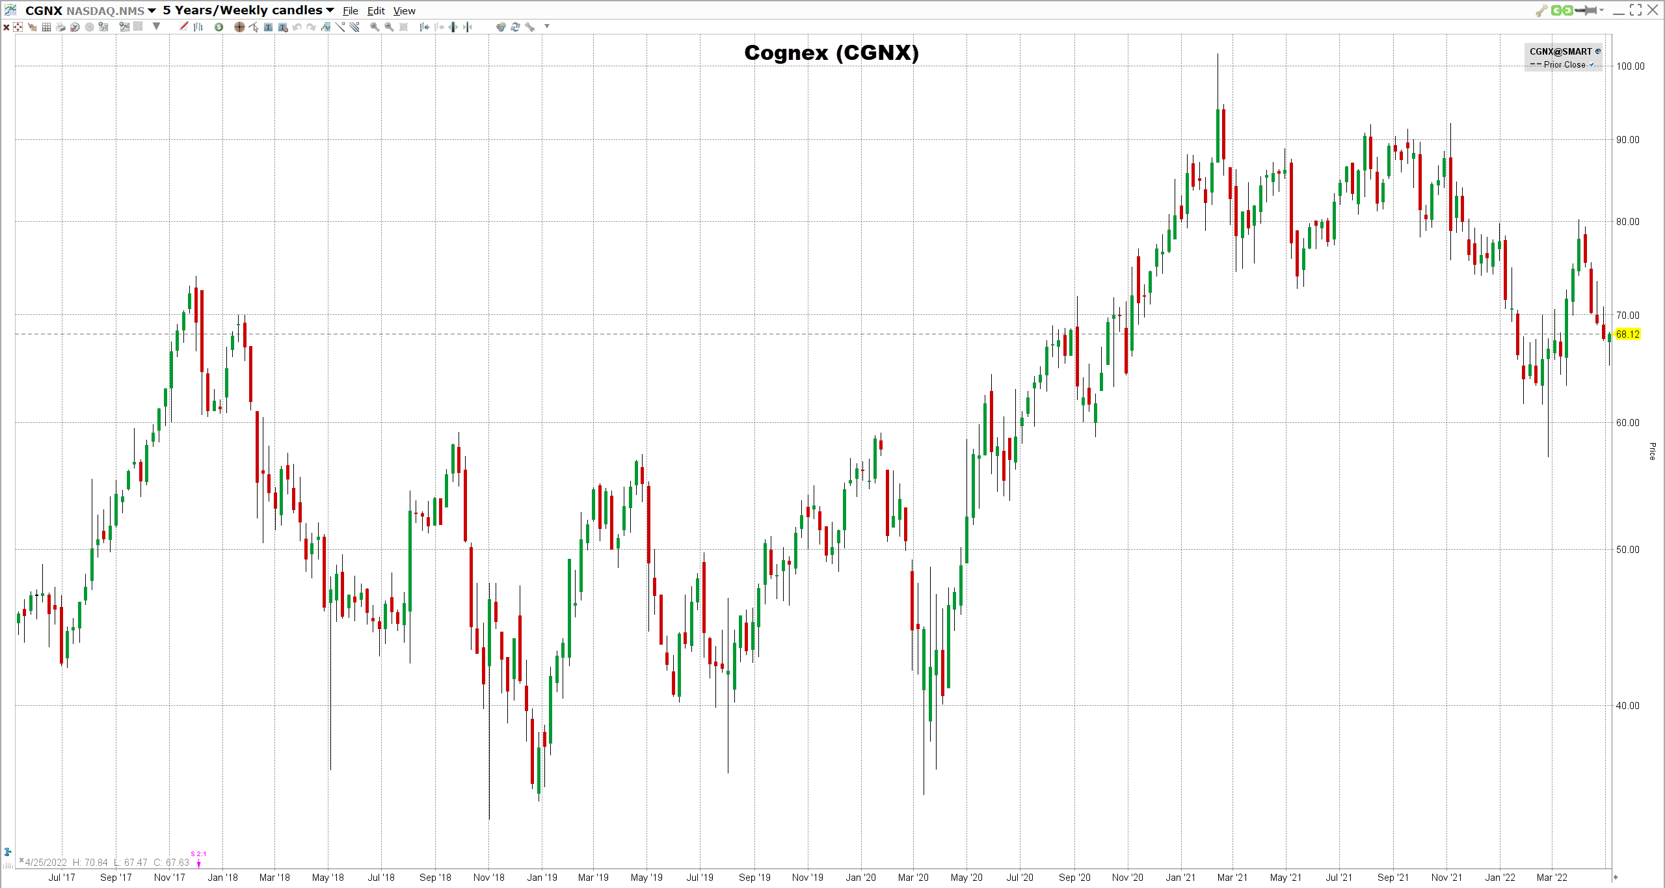Click the tan wrench icon in title bar
The width and height of the screenshot is (1665, 888).
tap(1541, 10)
